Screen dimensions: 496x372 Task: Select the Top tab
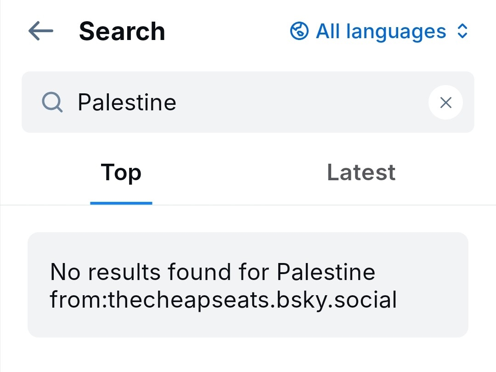121,172
